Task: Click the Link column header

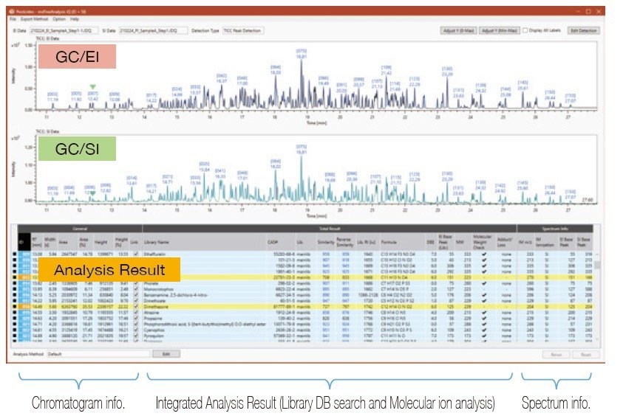Action: click(x=135, y=242)
